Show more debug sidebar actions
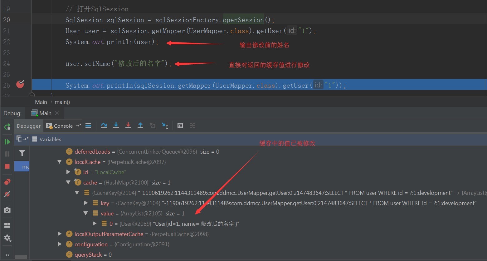Image resolution: width=487 pixels, height=261 pixels. coord(7,255)
